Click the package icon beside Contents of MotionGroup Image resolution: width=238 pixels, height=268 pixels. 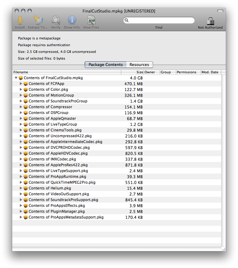click(26, 96)
